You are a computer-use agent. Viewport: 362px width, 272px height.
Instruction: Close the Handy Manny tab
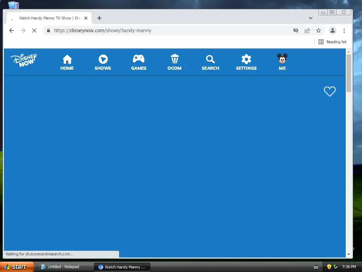(x=86, y=18)
